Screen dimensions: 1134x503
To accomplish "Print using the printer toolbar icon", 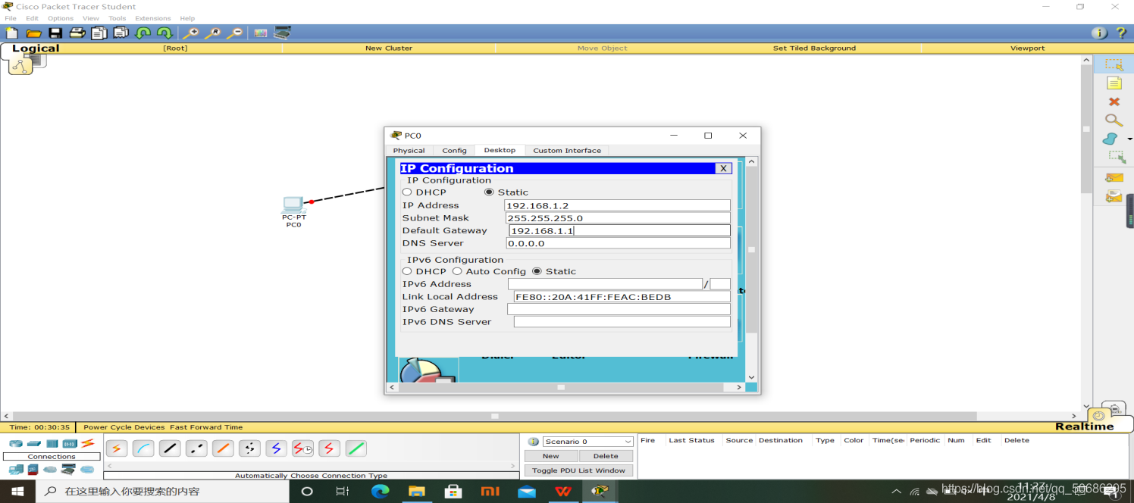I will tap(77, 33).
